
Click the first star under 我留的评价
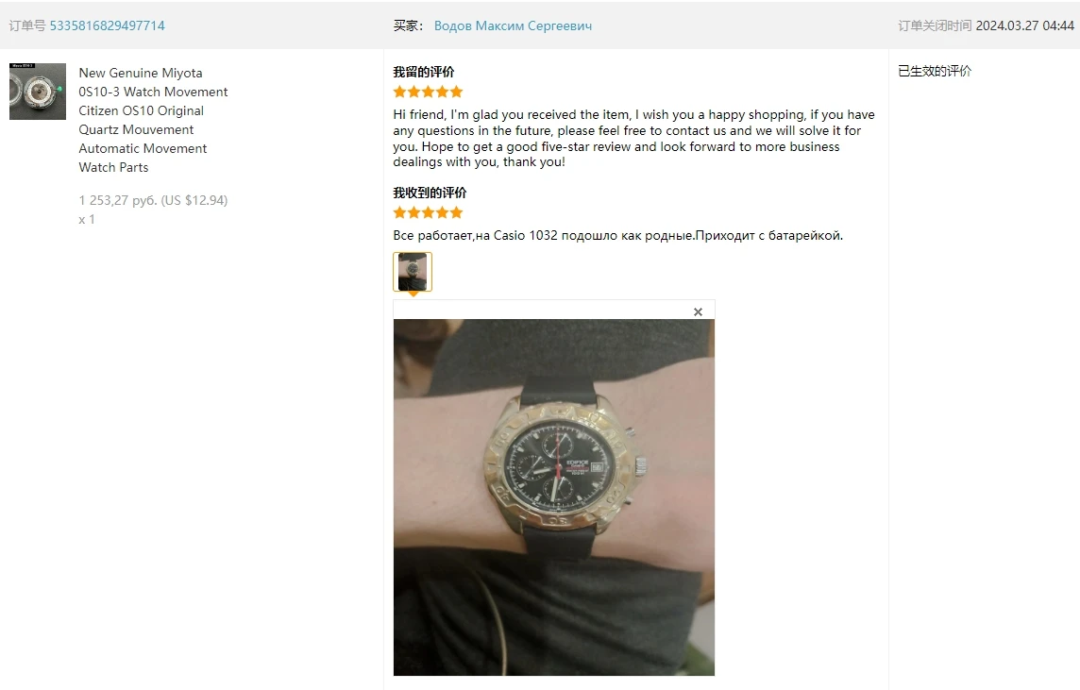[399, 93]
